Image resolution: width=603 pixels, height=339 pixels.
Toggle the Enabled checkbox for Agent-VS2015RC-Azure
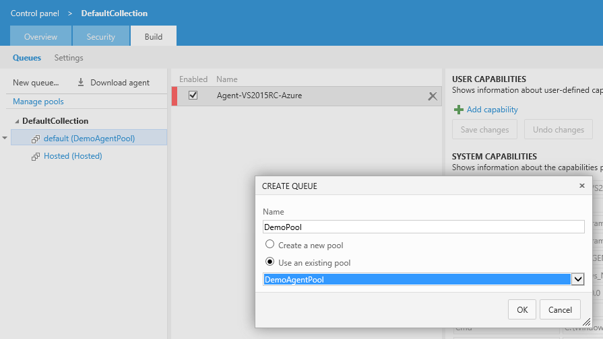point(193,96)
